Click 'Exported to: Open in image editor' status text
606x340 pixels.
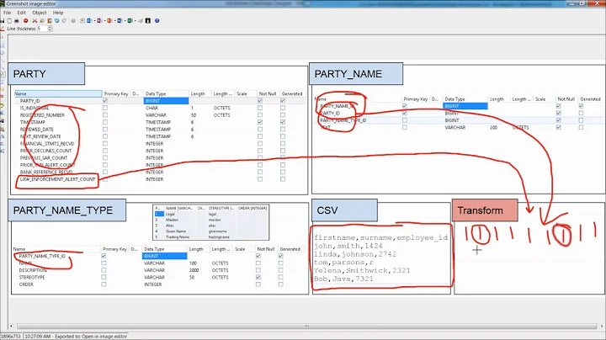point(91,337)
